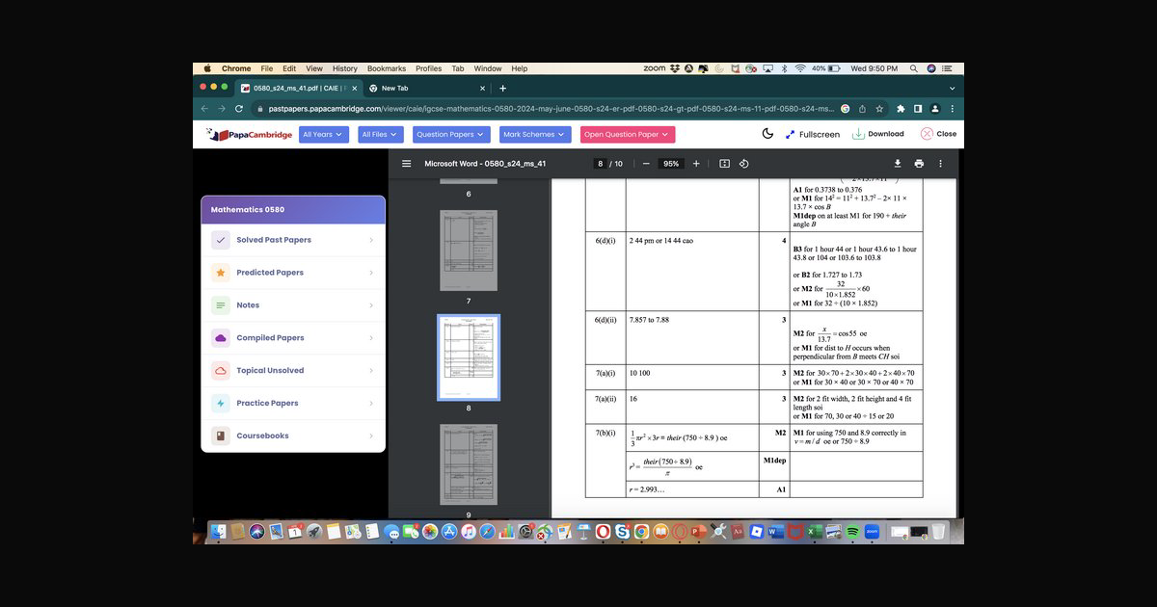Click the Open Question Paper button
The height and width of the screenshot is (607, 1157).
627,134
